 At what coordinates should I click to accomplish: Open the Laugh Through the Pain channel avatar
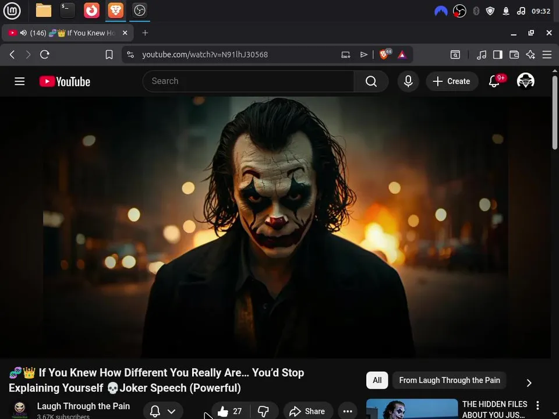click(20, 410)
